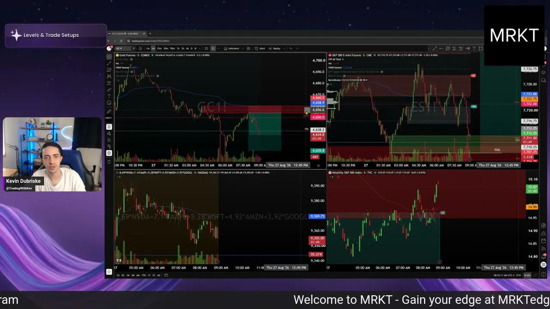
Task: Switch to the 1h timeframe
Action: pos(178,48)
